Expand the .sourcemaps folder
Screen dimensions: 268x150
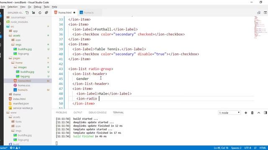pos(18,17)
